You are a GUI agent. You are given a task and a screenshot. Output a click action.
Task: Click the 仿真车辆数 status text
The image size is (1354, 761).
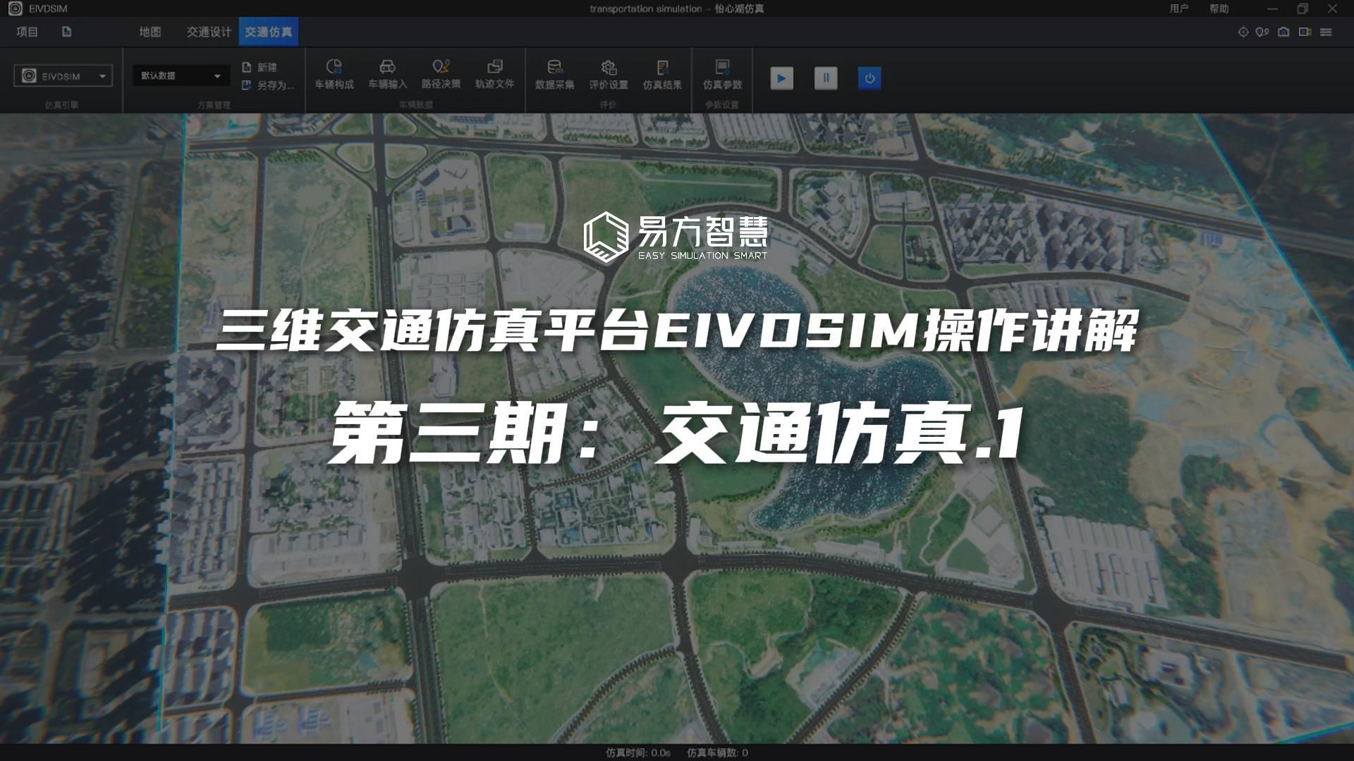coord(717,753)
